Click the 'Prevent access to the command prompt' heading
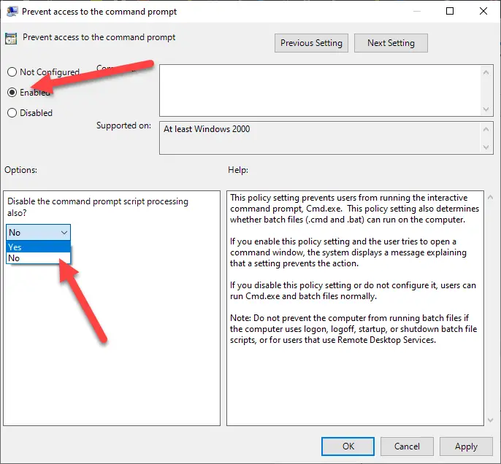This screenshot has height=464, width=501. coord(99,37)
